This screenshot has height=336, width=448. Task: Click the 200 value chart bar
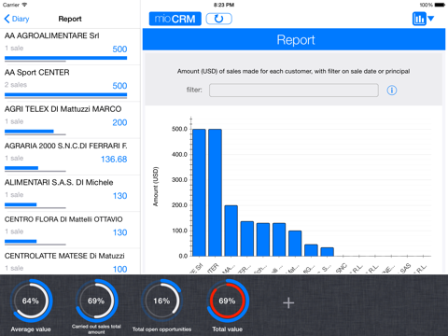231,231
